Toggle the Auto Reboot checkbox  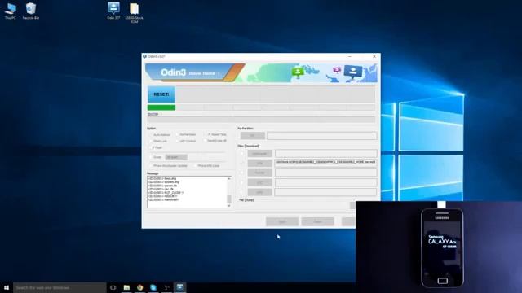pos(150,135)
